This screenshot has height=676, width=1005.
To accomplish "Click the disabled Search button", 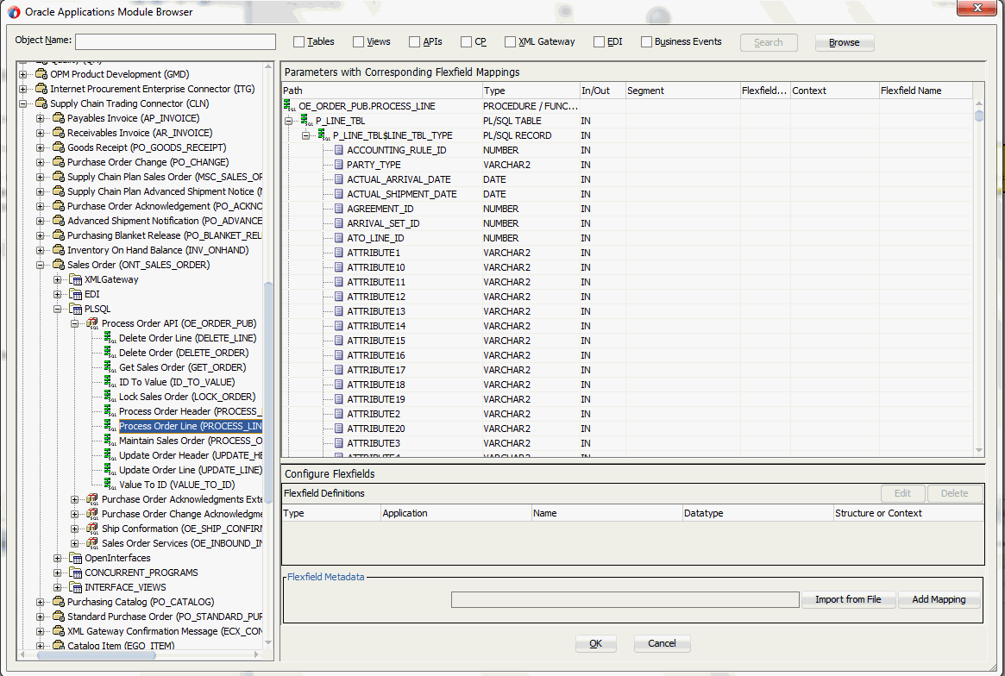I will coord(769,42).
